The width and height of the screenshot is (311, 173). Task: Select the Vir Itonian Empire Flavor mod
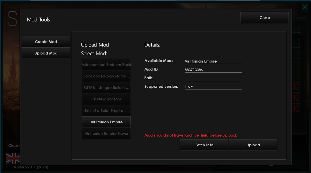tap(106, 134)
